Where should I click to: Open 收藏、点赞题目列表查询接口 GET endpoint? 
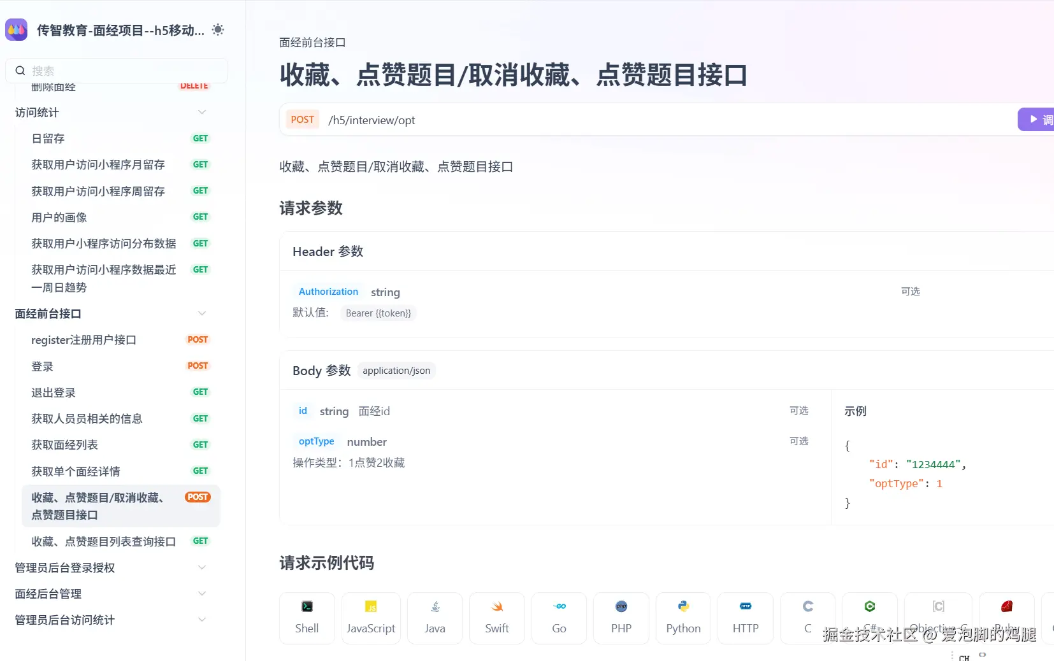pos(121,541)
